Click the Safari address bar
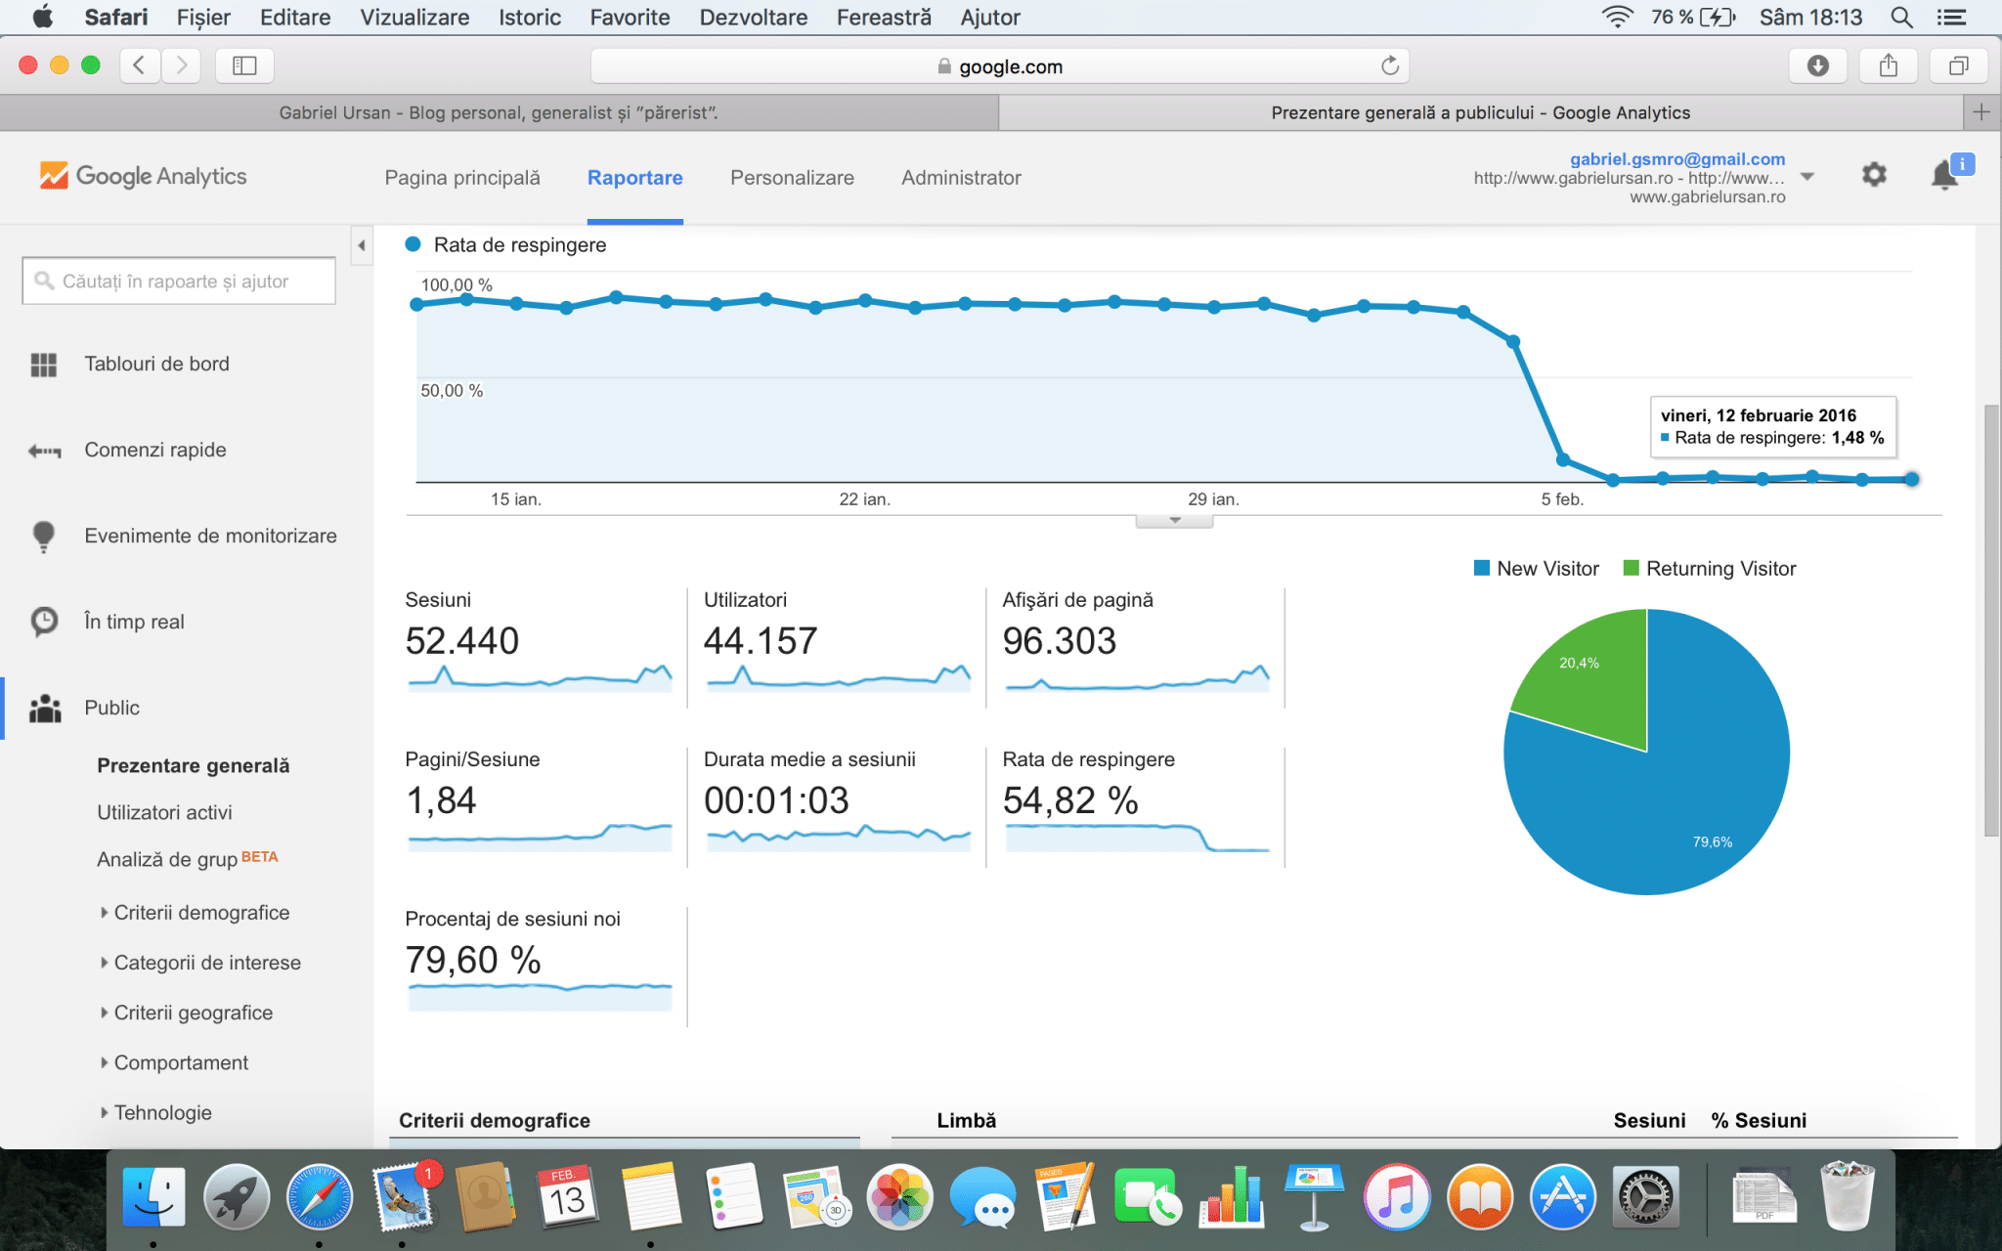This screenshot has height=1251, width=2002. pos(1000,65)
